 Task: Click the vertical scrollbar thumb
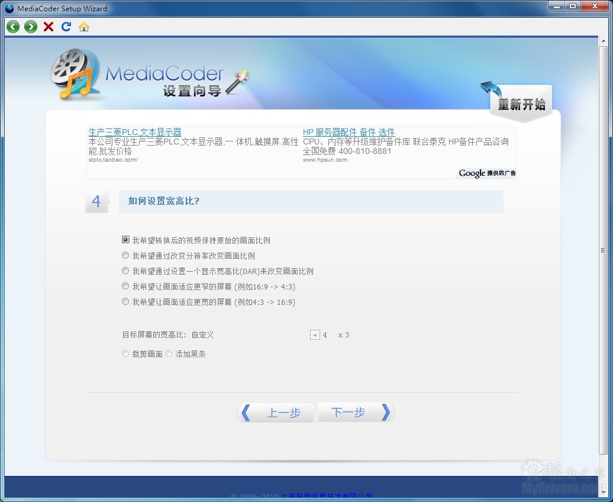click(x=603, y=250)
